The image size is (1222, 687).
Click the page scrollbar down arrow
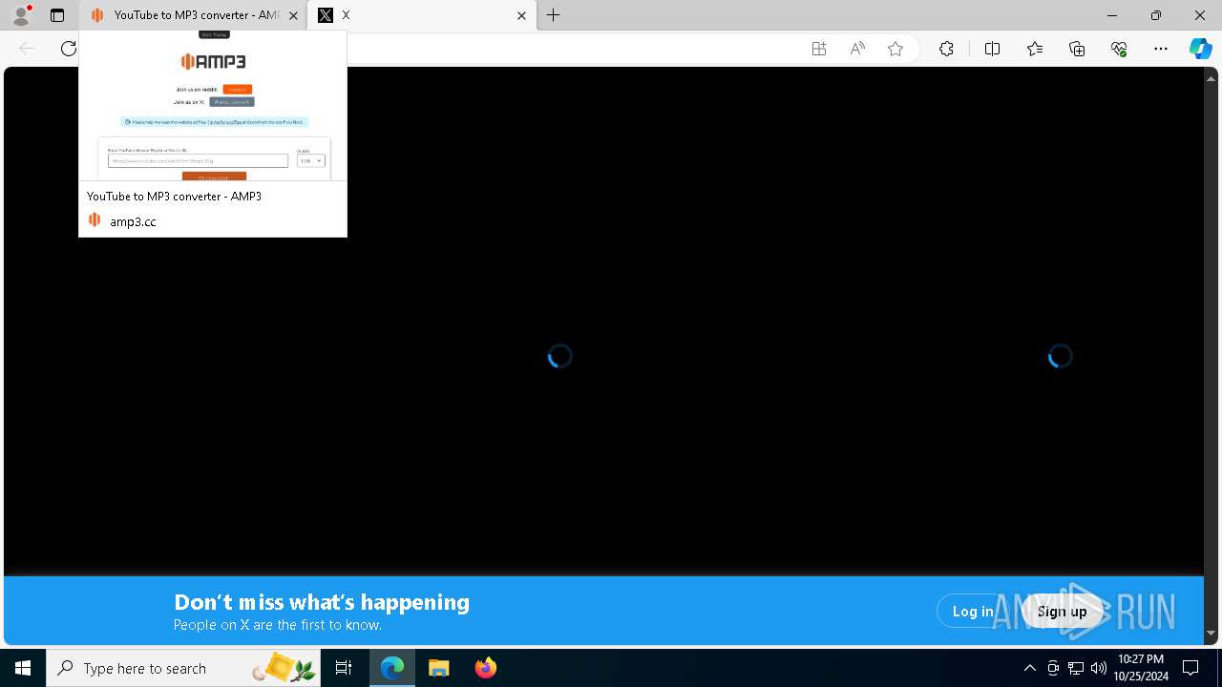click(1211, 633)
